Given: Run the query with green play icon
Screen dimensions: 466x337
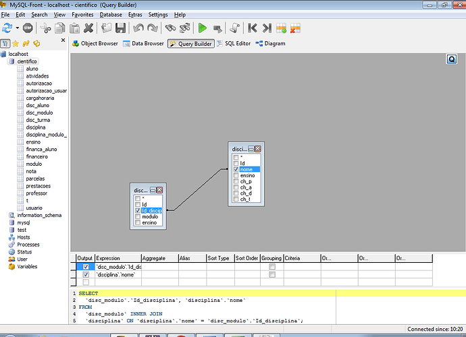Looking at the screenshot, I should 203,28.
